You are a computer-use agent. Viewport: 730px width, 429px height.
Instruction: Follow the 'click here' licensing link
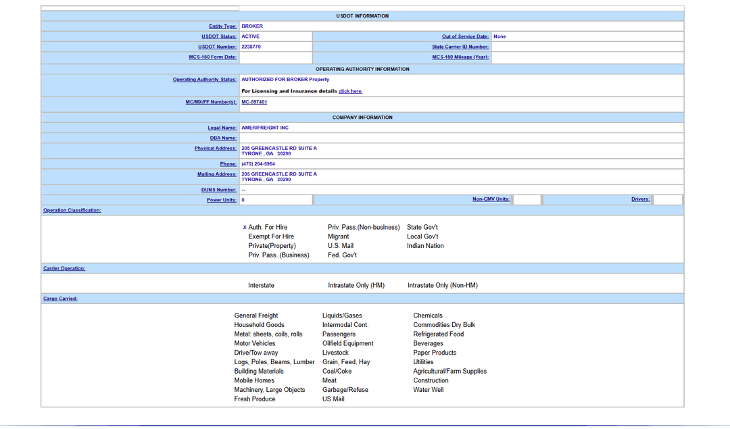point(350,91)
